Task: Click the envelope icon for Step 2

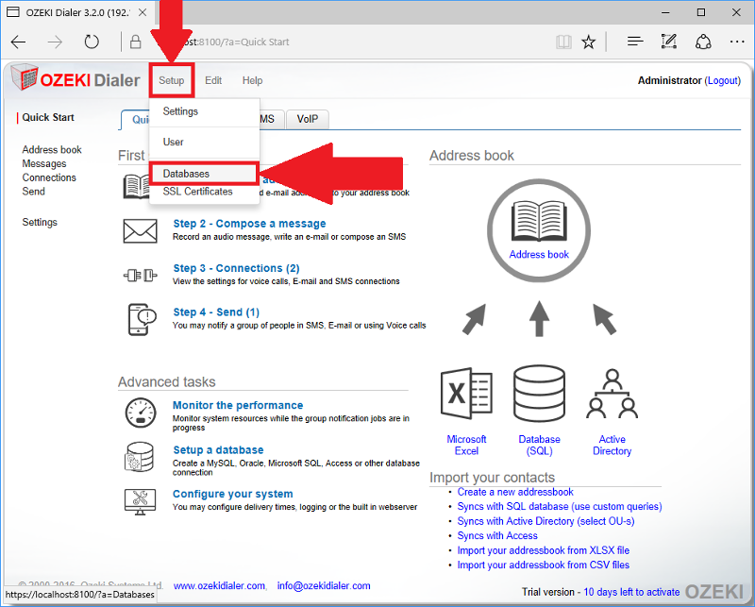Action: click(140, 230)
